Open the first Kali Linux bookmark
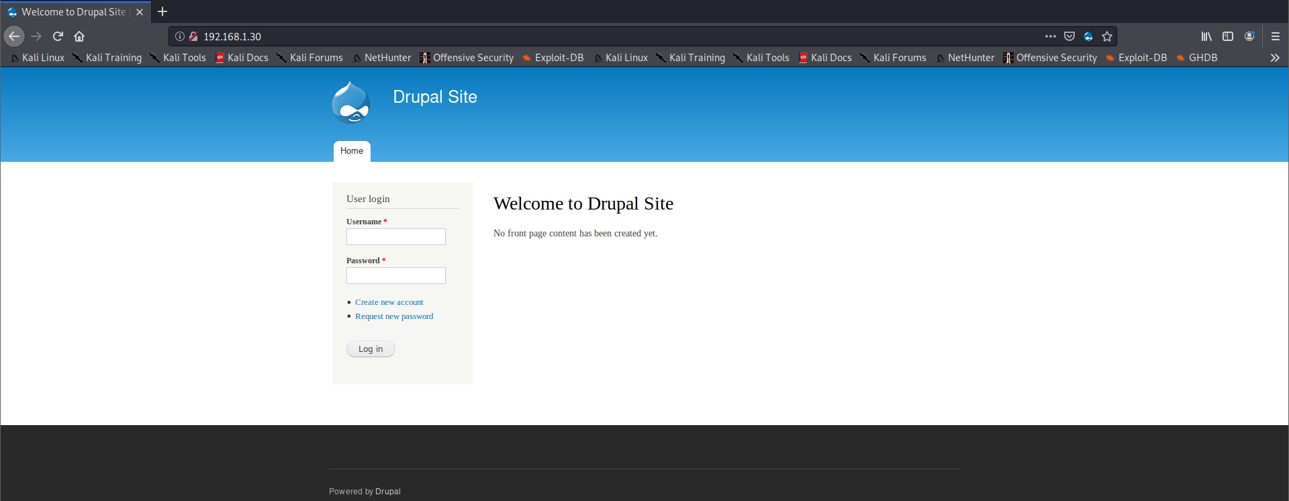 pyautogui.click(x=38, y=58)
